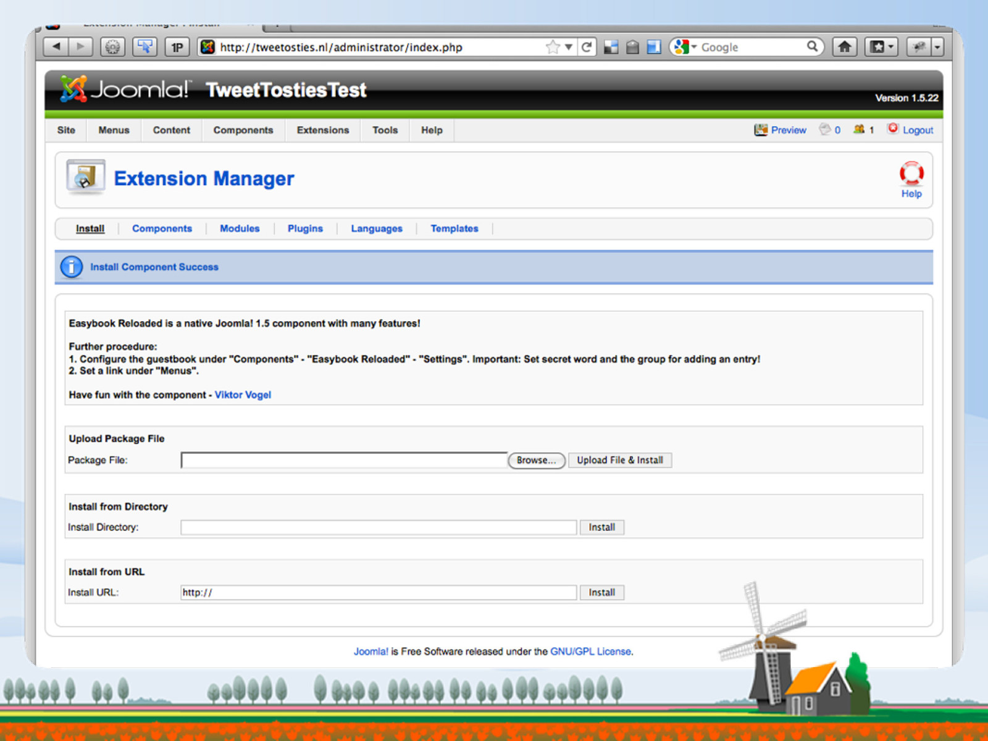Click the rightmost grey toolbar icon
This screenshot has height=741, width=988.
coord(919,47)
